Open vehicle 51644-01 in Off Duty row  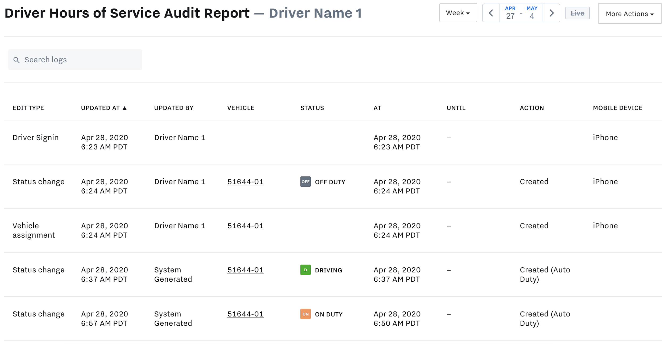point(245,182)
